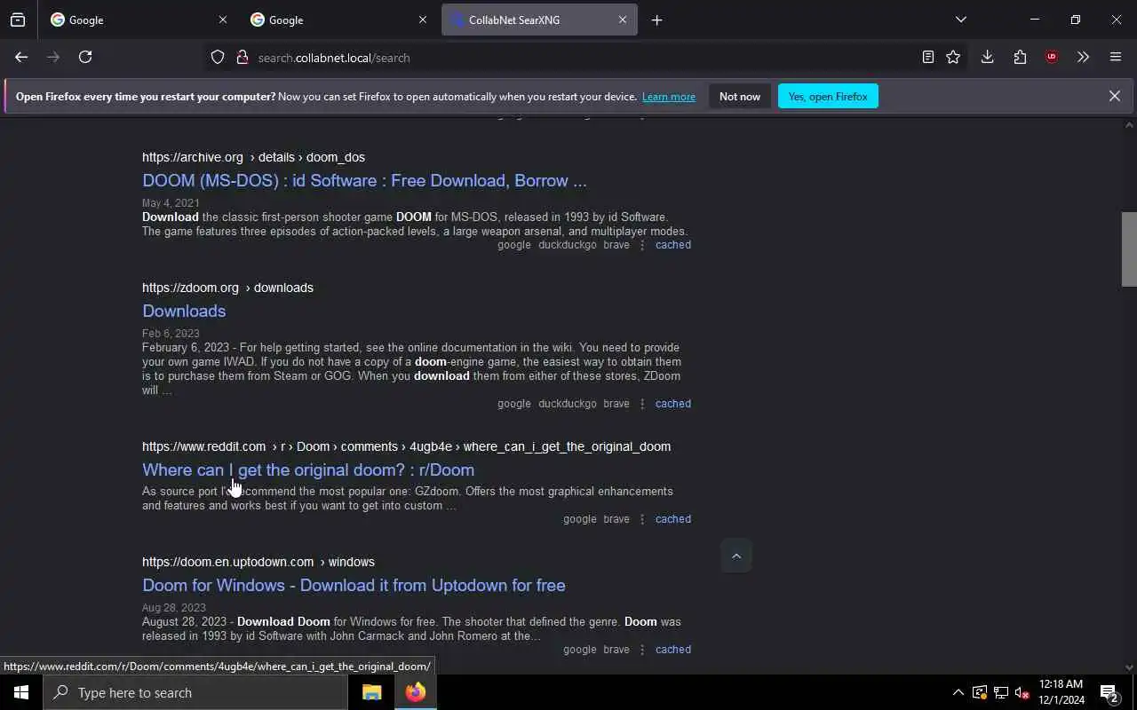Go forward one page
This screenshot has height=710, width=1137.
[x=53, y=57]
